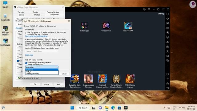
Task: Click the help question-mark icon in App Player title bar
Action: [144, 9]
